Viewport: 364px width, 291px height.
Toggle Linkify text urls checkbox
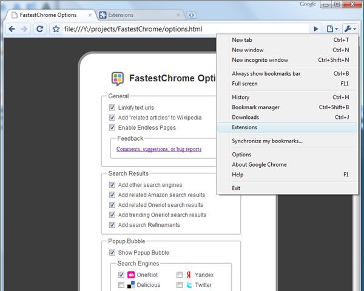[x=112, y=107]
